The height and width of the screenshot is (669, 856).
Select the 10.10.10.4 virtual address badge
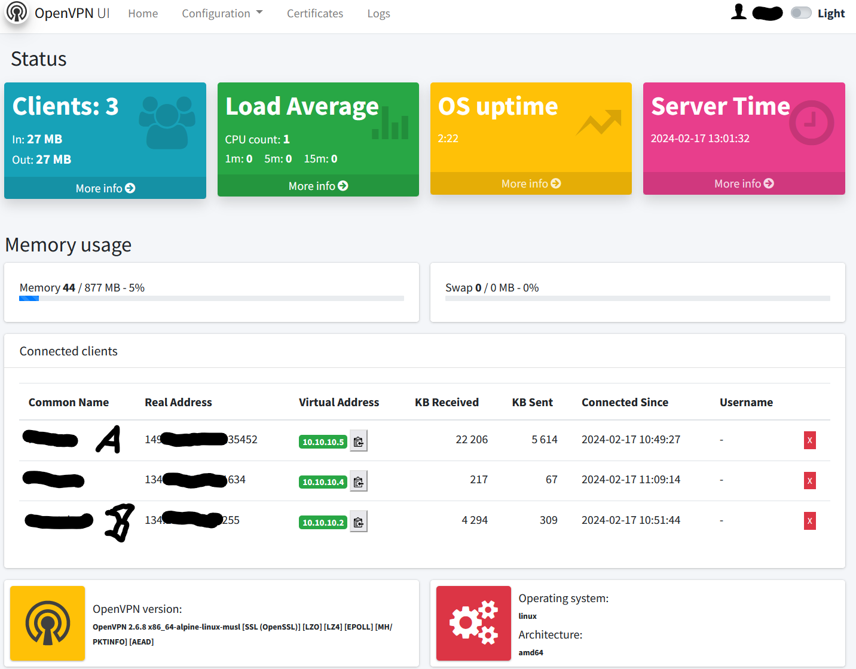(x=323, y=482)
